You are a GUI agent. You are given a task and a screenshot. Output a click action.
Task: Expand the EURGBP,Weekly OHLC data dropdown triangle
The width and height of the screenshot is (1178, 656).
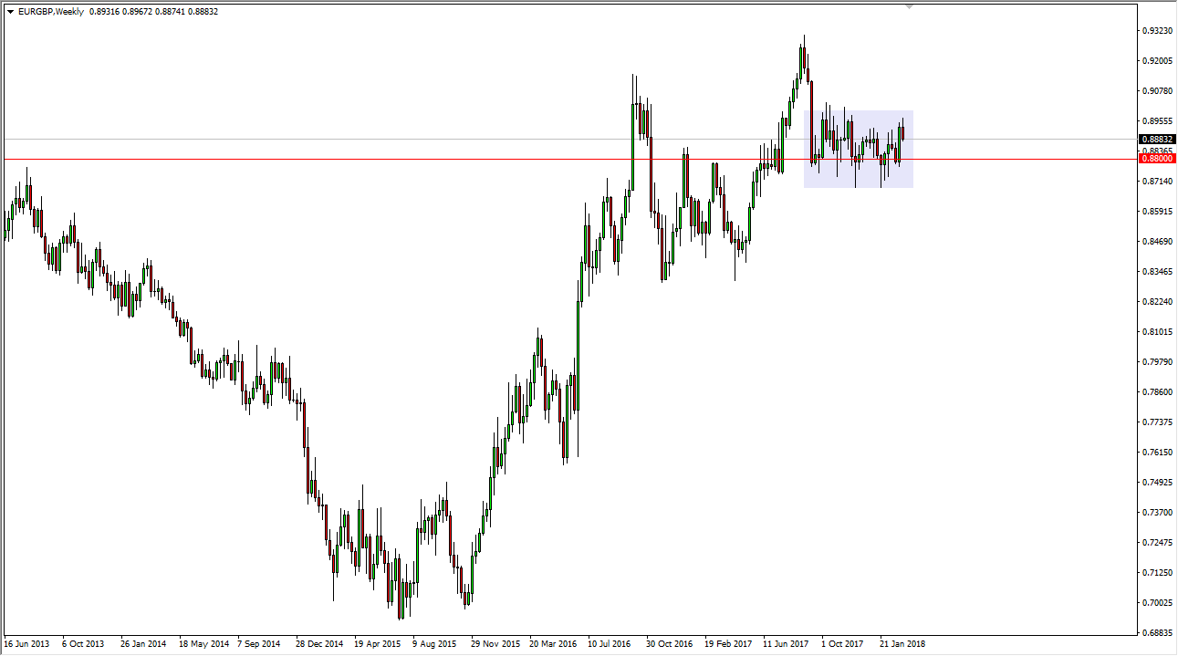[10, 13]
